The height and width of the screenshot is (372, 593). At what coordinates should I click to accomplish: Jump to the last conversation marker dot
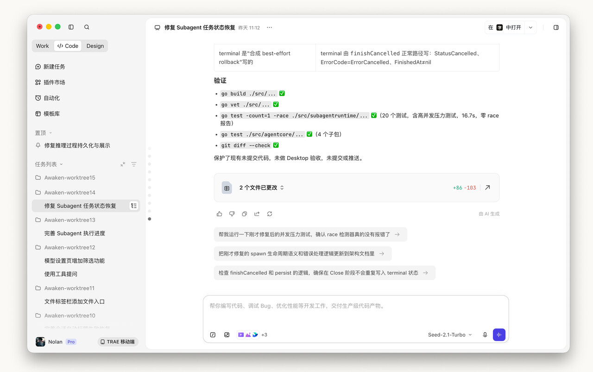pos(149,219)
